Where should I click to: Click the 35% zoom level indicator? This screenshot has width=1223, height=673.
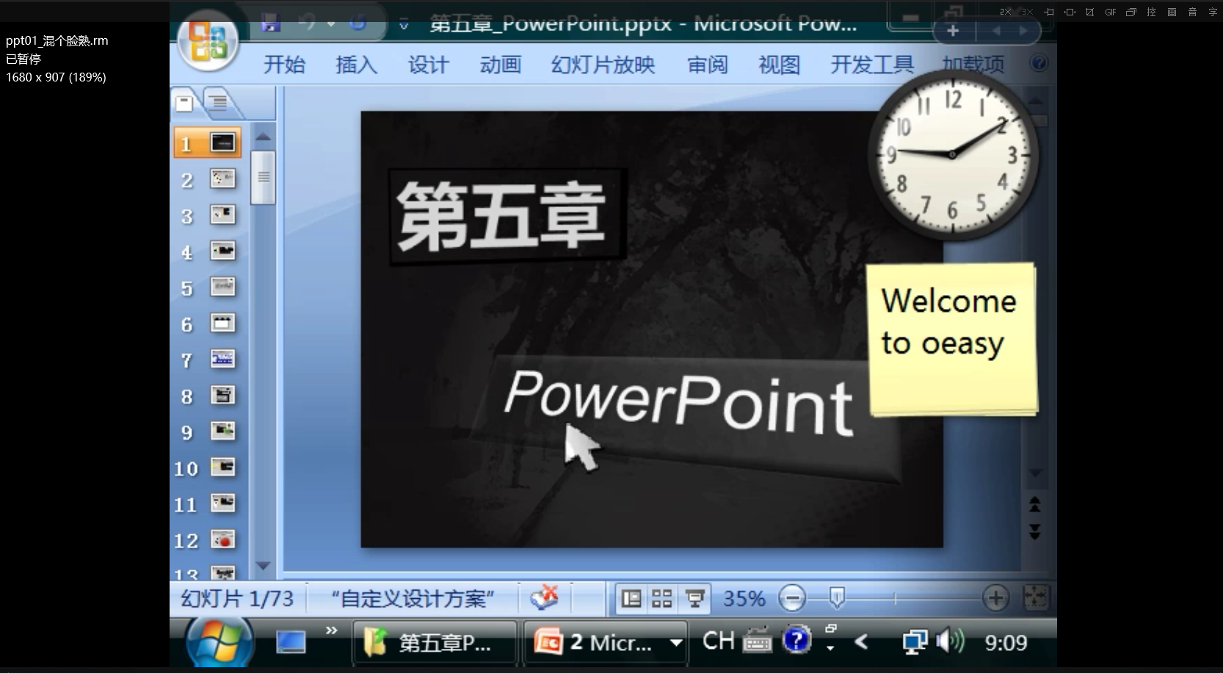[744, 599]
